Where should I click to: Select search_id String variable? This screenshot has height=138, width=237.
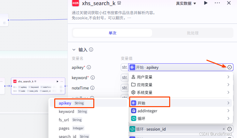pyautogui.click(x=88, y=136)
